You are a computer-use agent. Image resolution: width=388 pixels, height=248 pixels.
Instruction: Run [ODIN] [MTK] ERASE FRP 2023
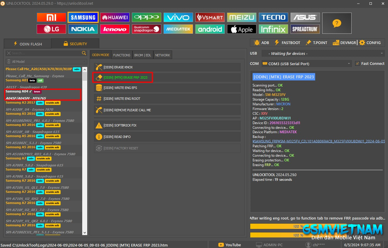pyautogui.click(x=167, y=77)
